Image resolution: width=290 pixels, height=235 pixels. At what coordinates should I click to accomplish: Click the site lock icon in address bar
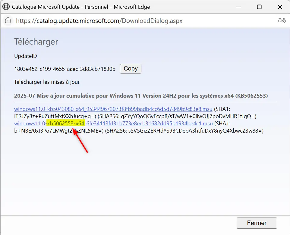click(x=8, y=20)
